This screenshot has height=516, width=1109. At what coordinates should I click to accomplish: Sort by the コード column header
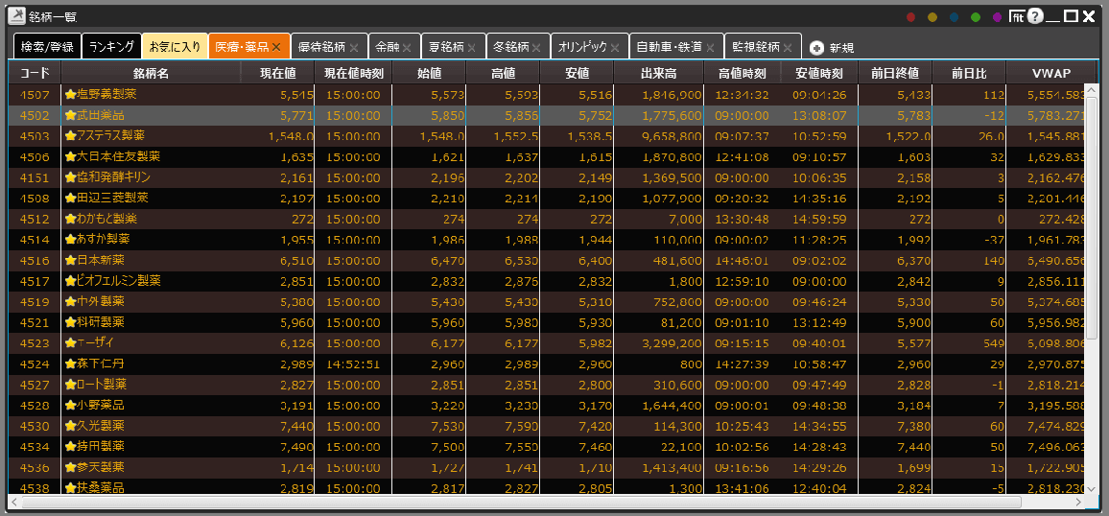(x=35, y=72)
